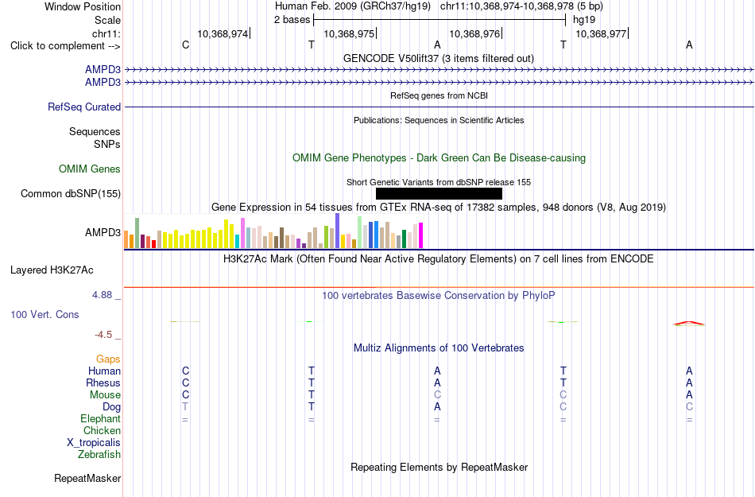Click the hg19 label beside scale bar
The image size is (755, 497).
tap(584, 20)
